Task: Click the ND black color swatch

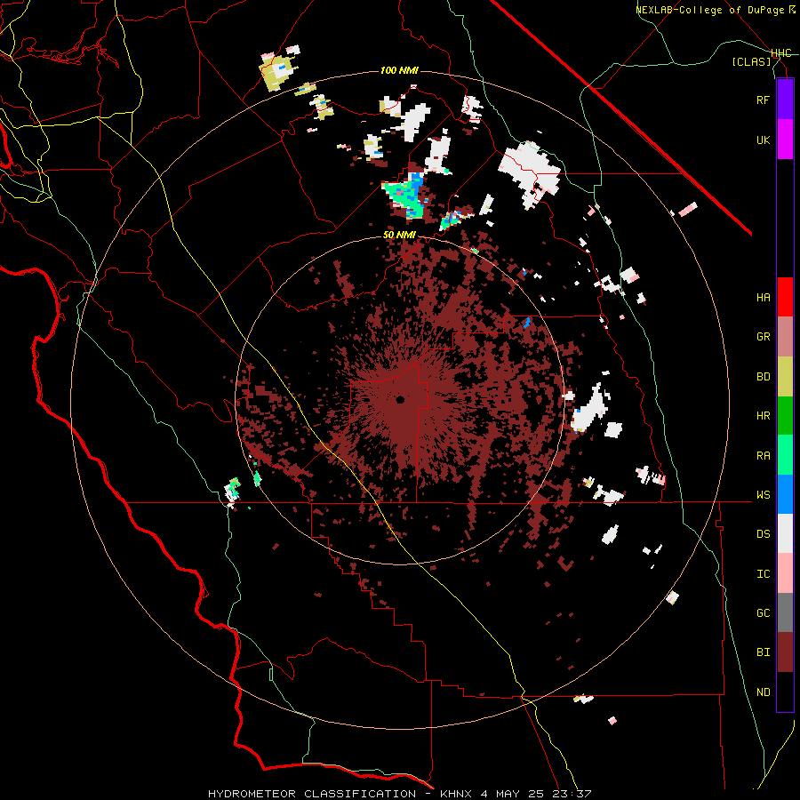Action: tap(785, 692)
